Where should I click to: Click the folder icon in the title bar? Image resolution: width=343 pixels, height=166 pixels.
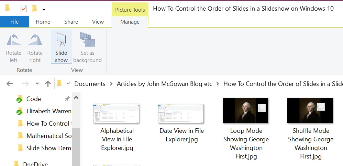coord(7,9)
